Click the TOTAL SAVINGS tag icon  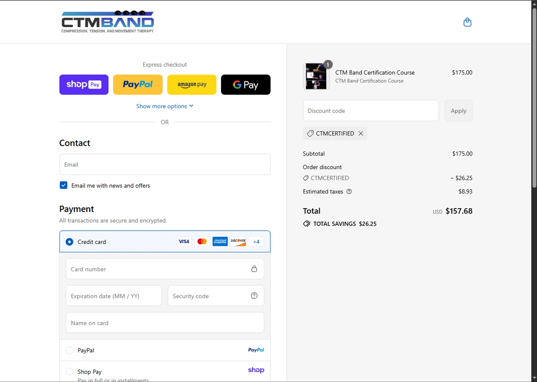point(306,224)
